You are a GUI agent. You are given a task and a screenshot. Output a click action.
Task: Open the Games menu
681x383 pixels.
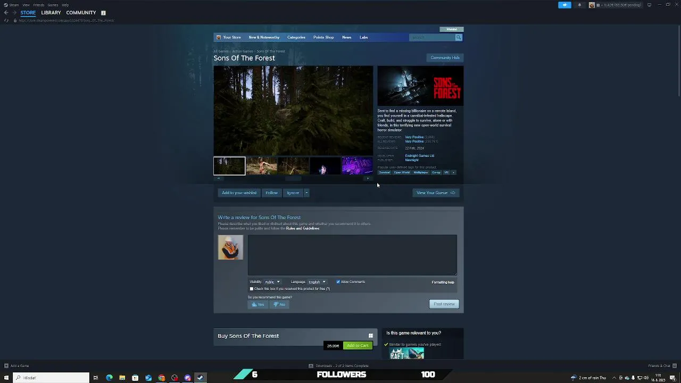point(53,5)
